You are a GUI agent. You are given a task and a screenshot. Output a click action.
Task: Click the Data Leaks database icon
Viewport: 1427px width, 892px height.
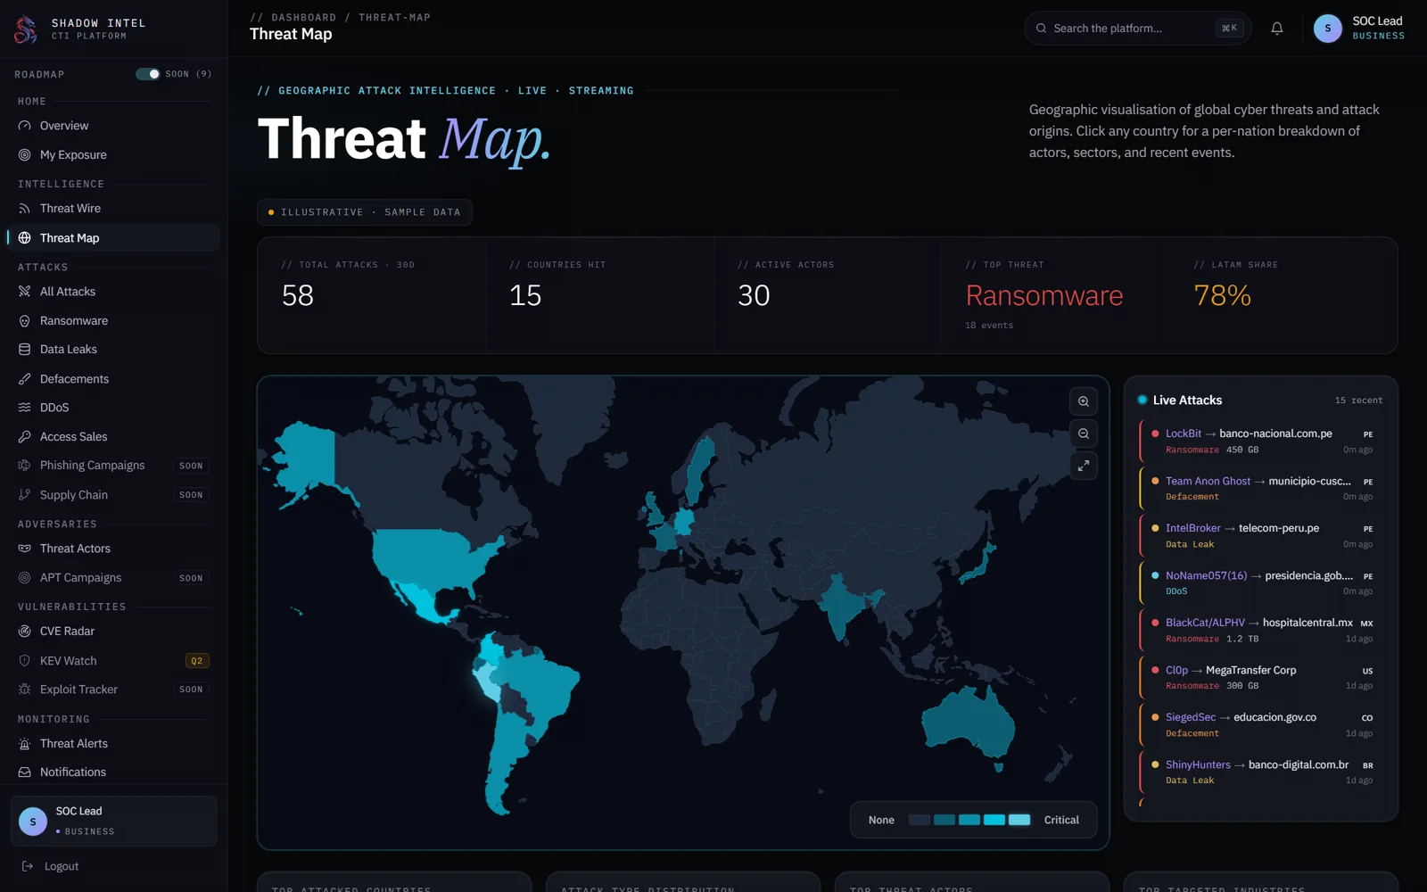coord(25,350)
